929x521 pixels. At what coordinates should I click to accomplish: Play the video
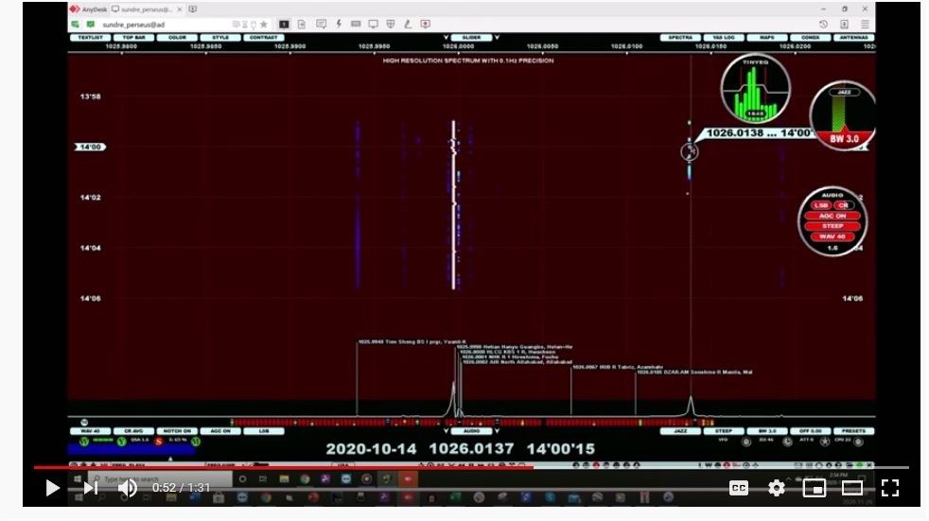(52, 488)
